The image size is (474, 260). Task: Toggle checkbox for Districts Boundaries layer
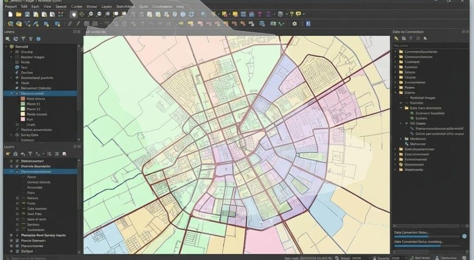pyautogui.click(x=17, y=167)
